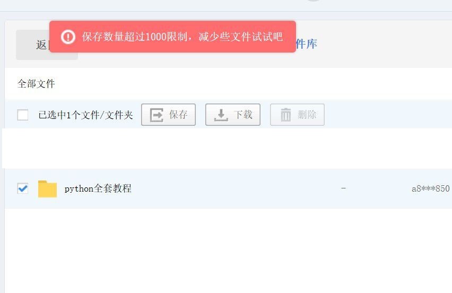Open folder name python全套教程
Viewport: 452px width, 293px height.
coord(98,188)
